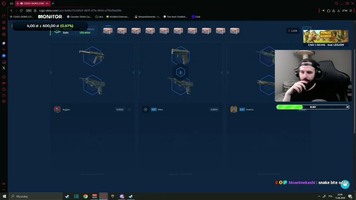The height and width of the screenshot is (200, 356).
Task: Expand the dcs bookmarks folder
Action: (99, 17)
